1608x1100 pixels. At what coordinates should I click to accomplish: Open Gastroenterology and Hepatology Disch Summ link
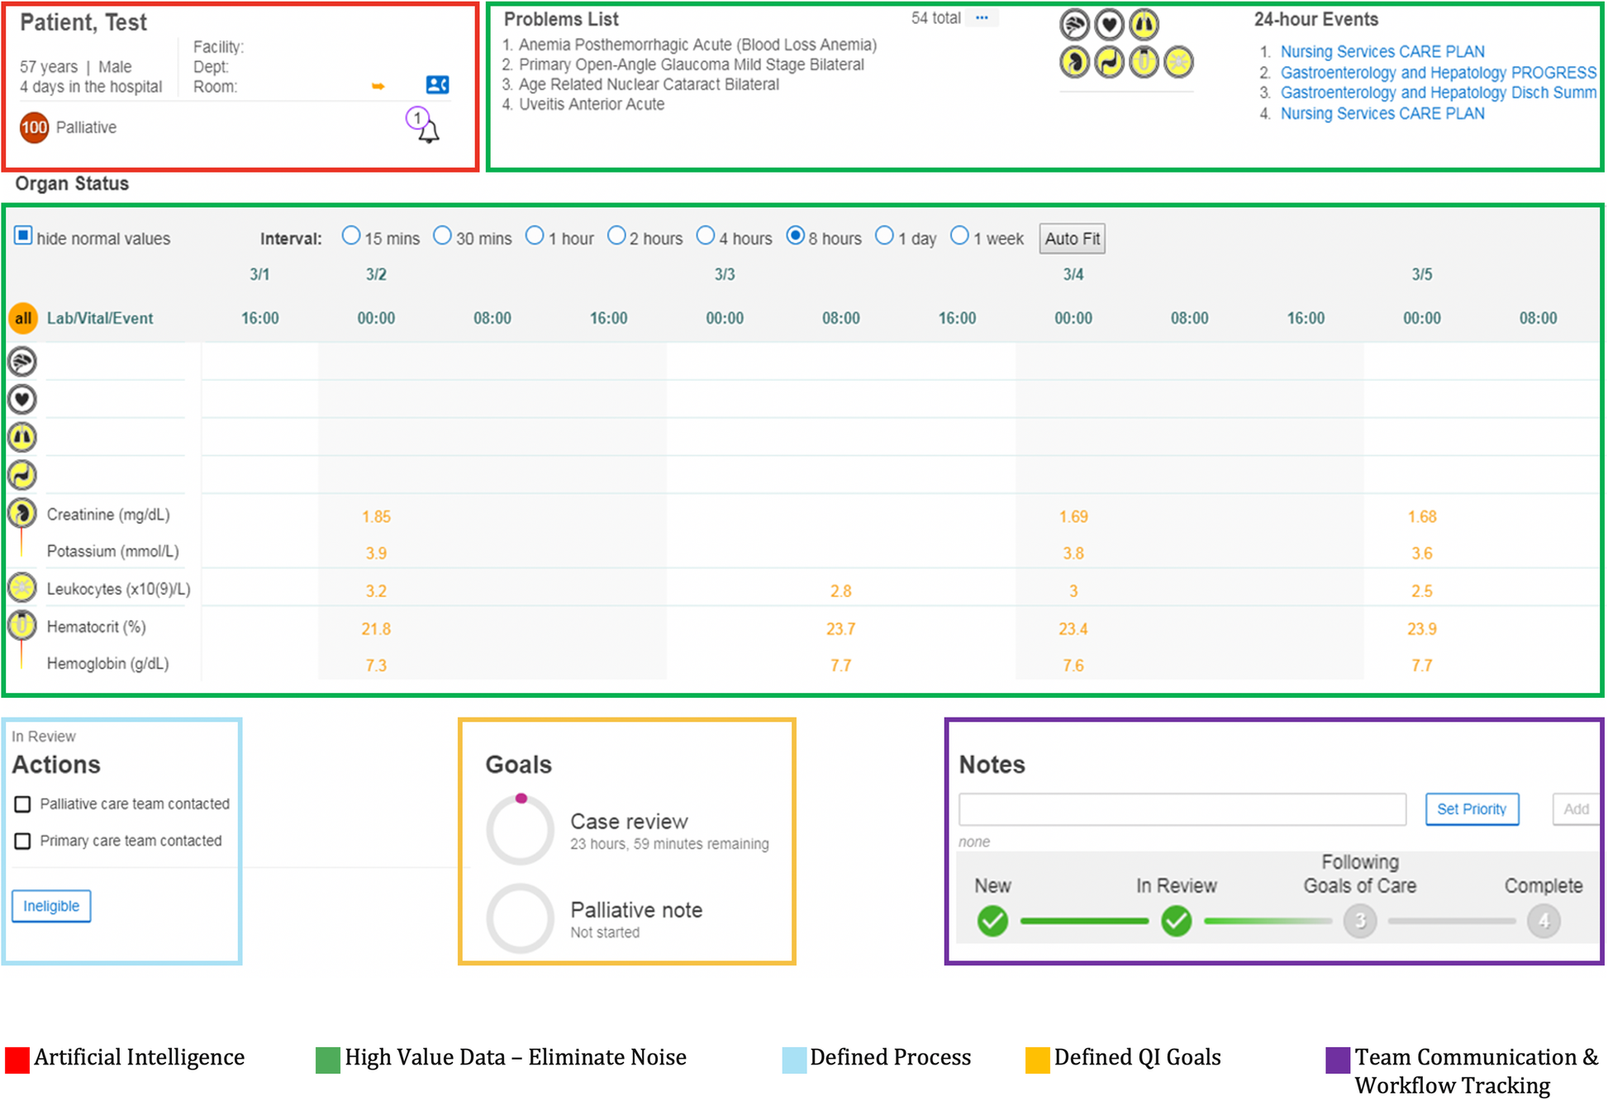1438,92
